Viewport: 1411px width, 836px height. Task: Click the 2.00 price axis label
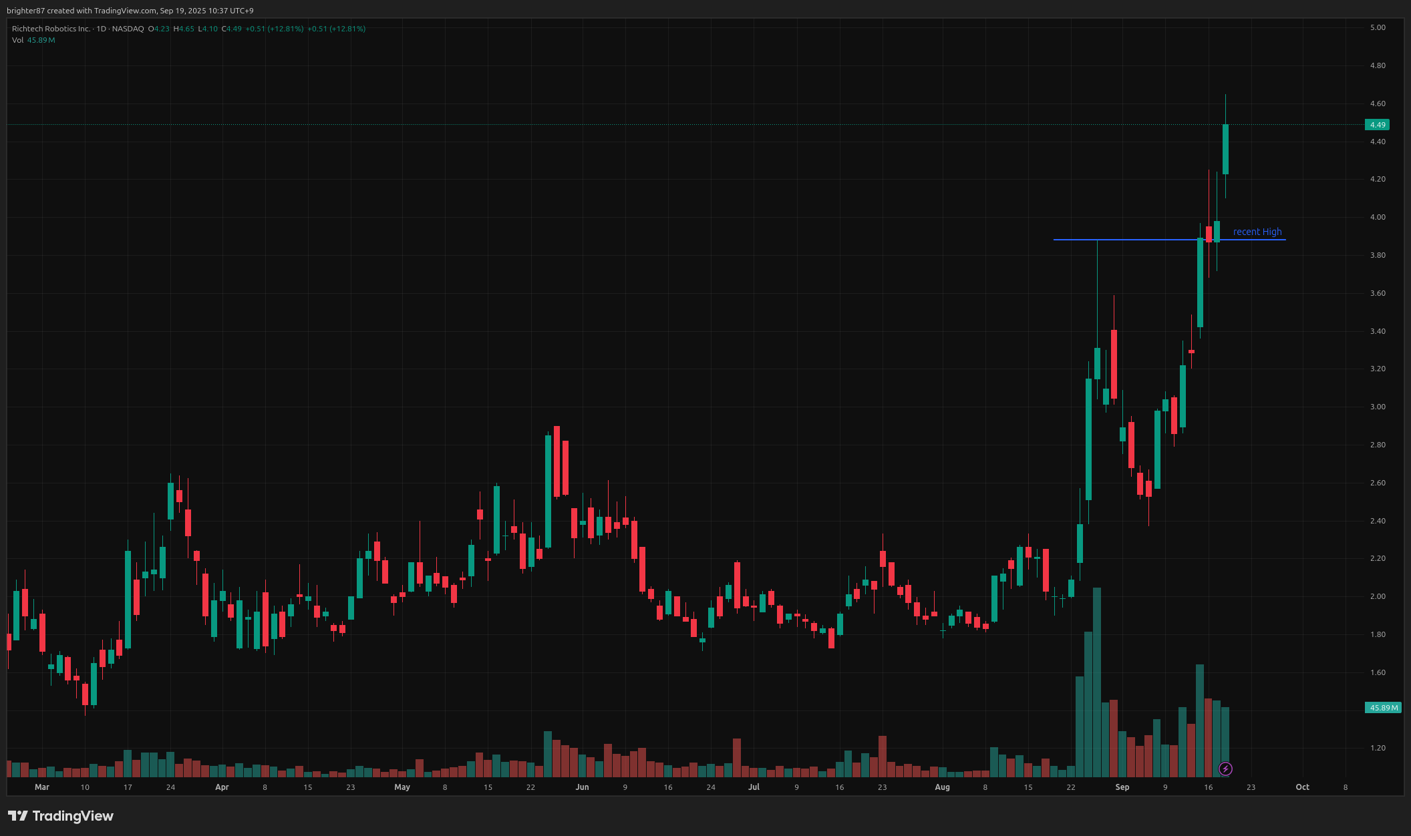[1378, 596]
